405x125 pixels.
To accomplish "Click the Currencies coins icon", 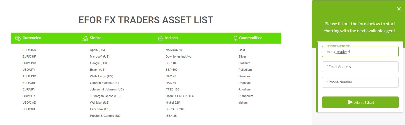I will (18, 38).
